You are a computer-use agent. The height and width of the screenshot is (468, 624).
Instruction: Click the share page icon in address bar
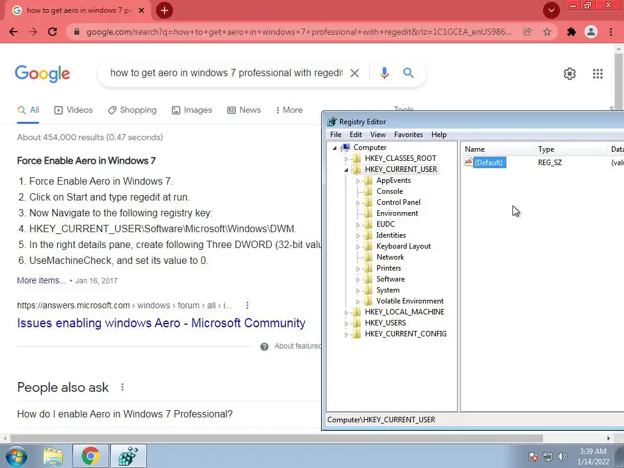pos(528,32)
